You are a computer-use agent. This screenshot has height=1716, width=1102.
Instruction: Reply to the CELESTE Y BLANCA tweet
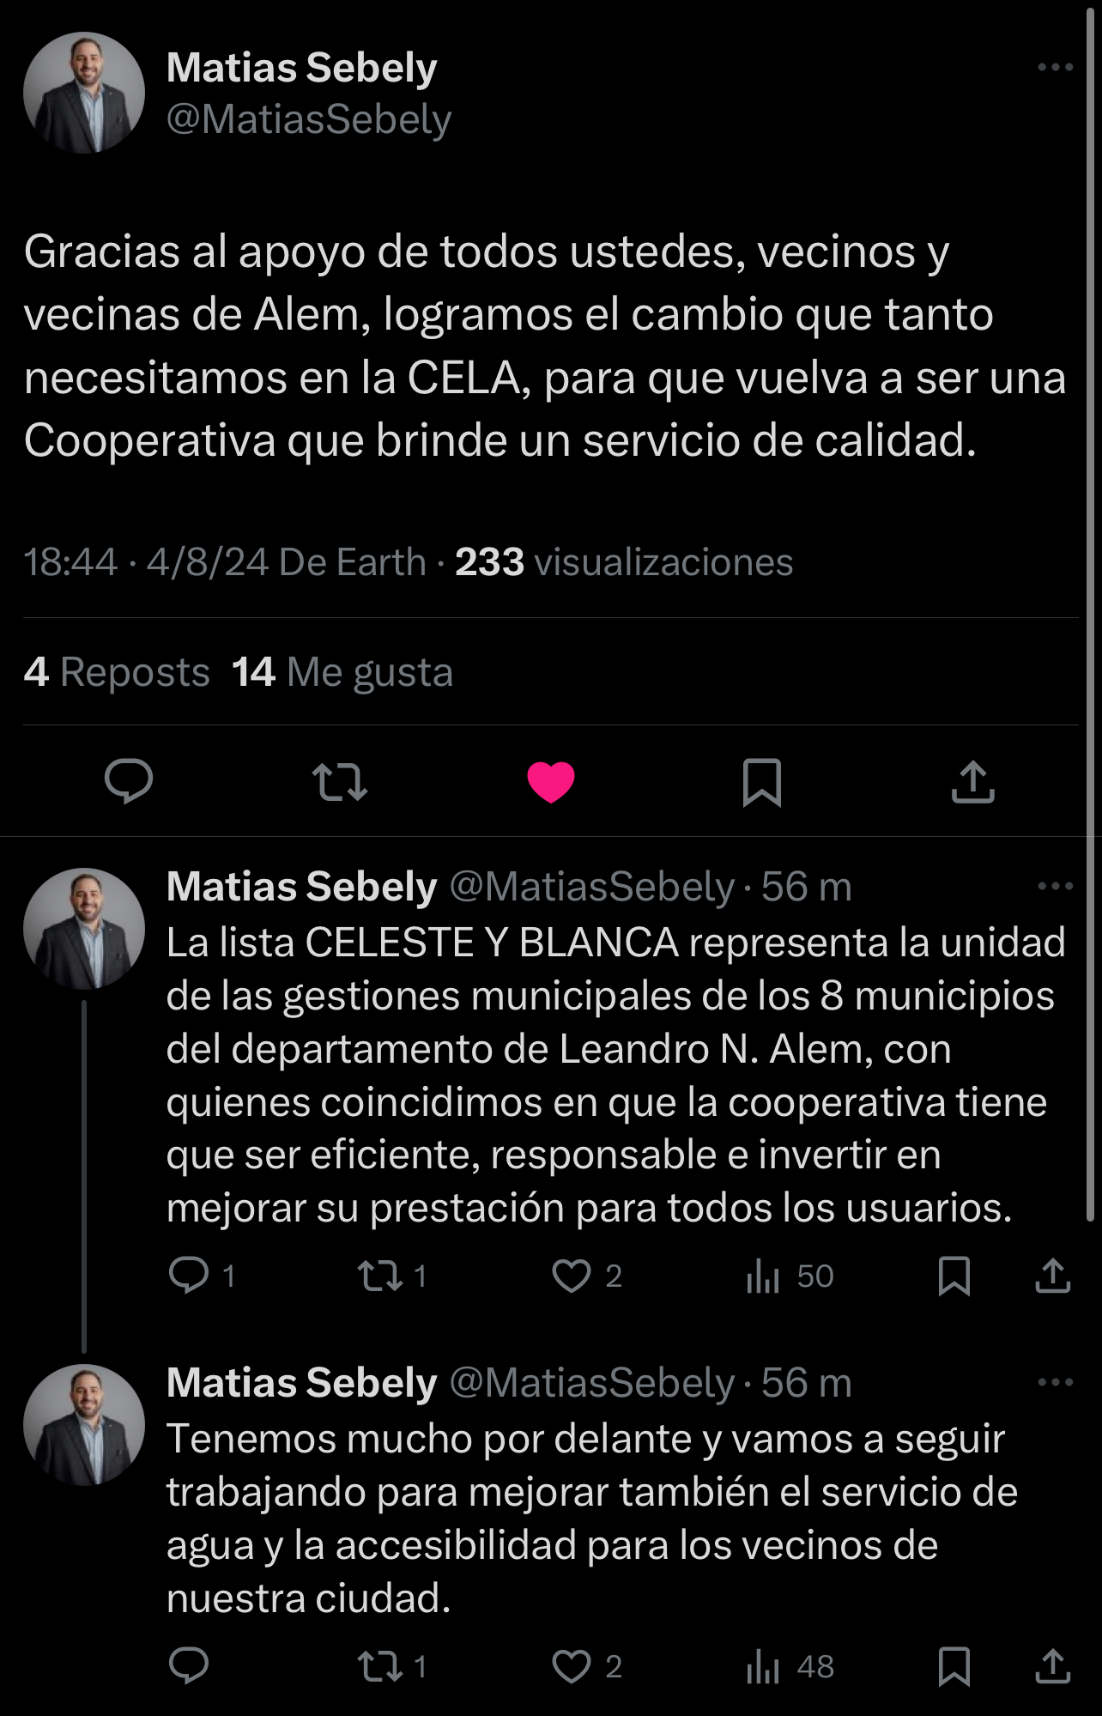tap(189, 1276)
